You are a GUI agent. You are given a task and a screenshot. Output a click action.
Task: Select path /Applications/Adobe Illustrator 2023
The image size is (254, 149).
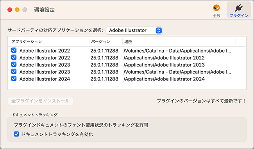[x=164, y=65]
